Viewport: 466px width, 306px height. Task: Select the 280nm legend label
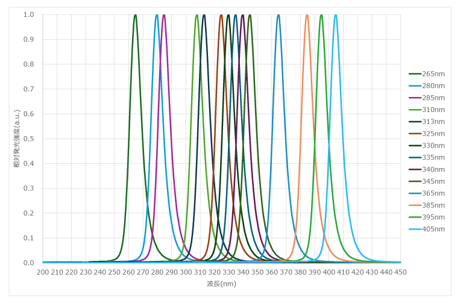(433, 86)
